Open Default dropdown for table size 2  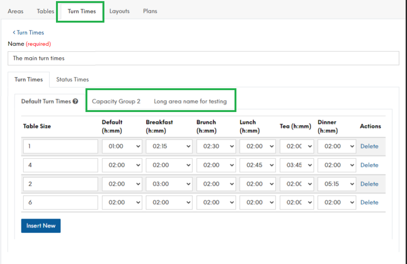(122, 184)
